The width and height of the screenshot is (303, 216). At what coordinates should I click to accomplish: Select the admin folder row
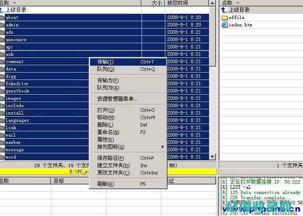(x=105, y=25)
